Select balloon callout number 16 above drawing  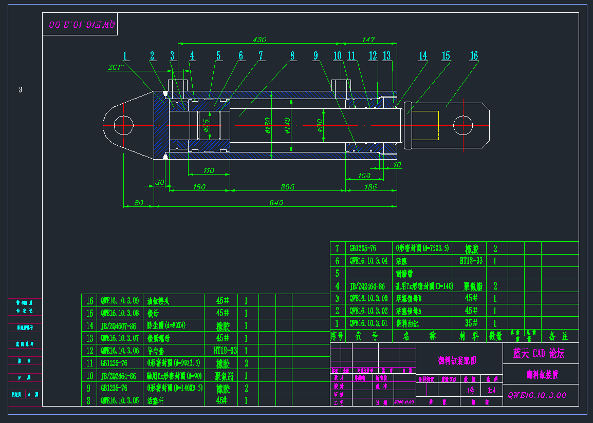[x=474, y=56]
